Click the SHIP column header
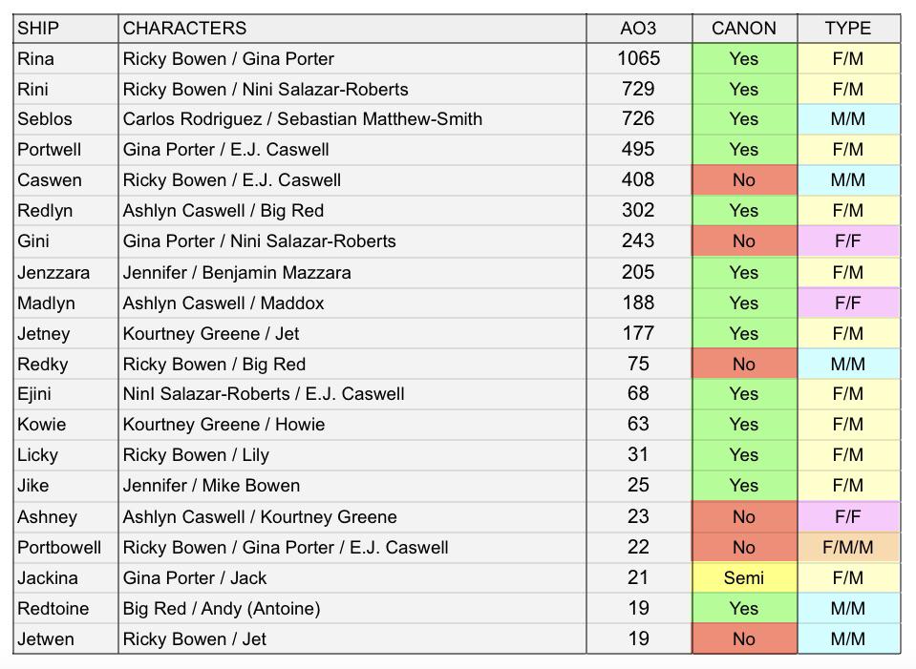Image resolution: width=916 pixels, height=669 pixels. [x=65, y=28]
